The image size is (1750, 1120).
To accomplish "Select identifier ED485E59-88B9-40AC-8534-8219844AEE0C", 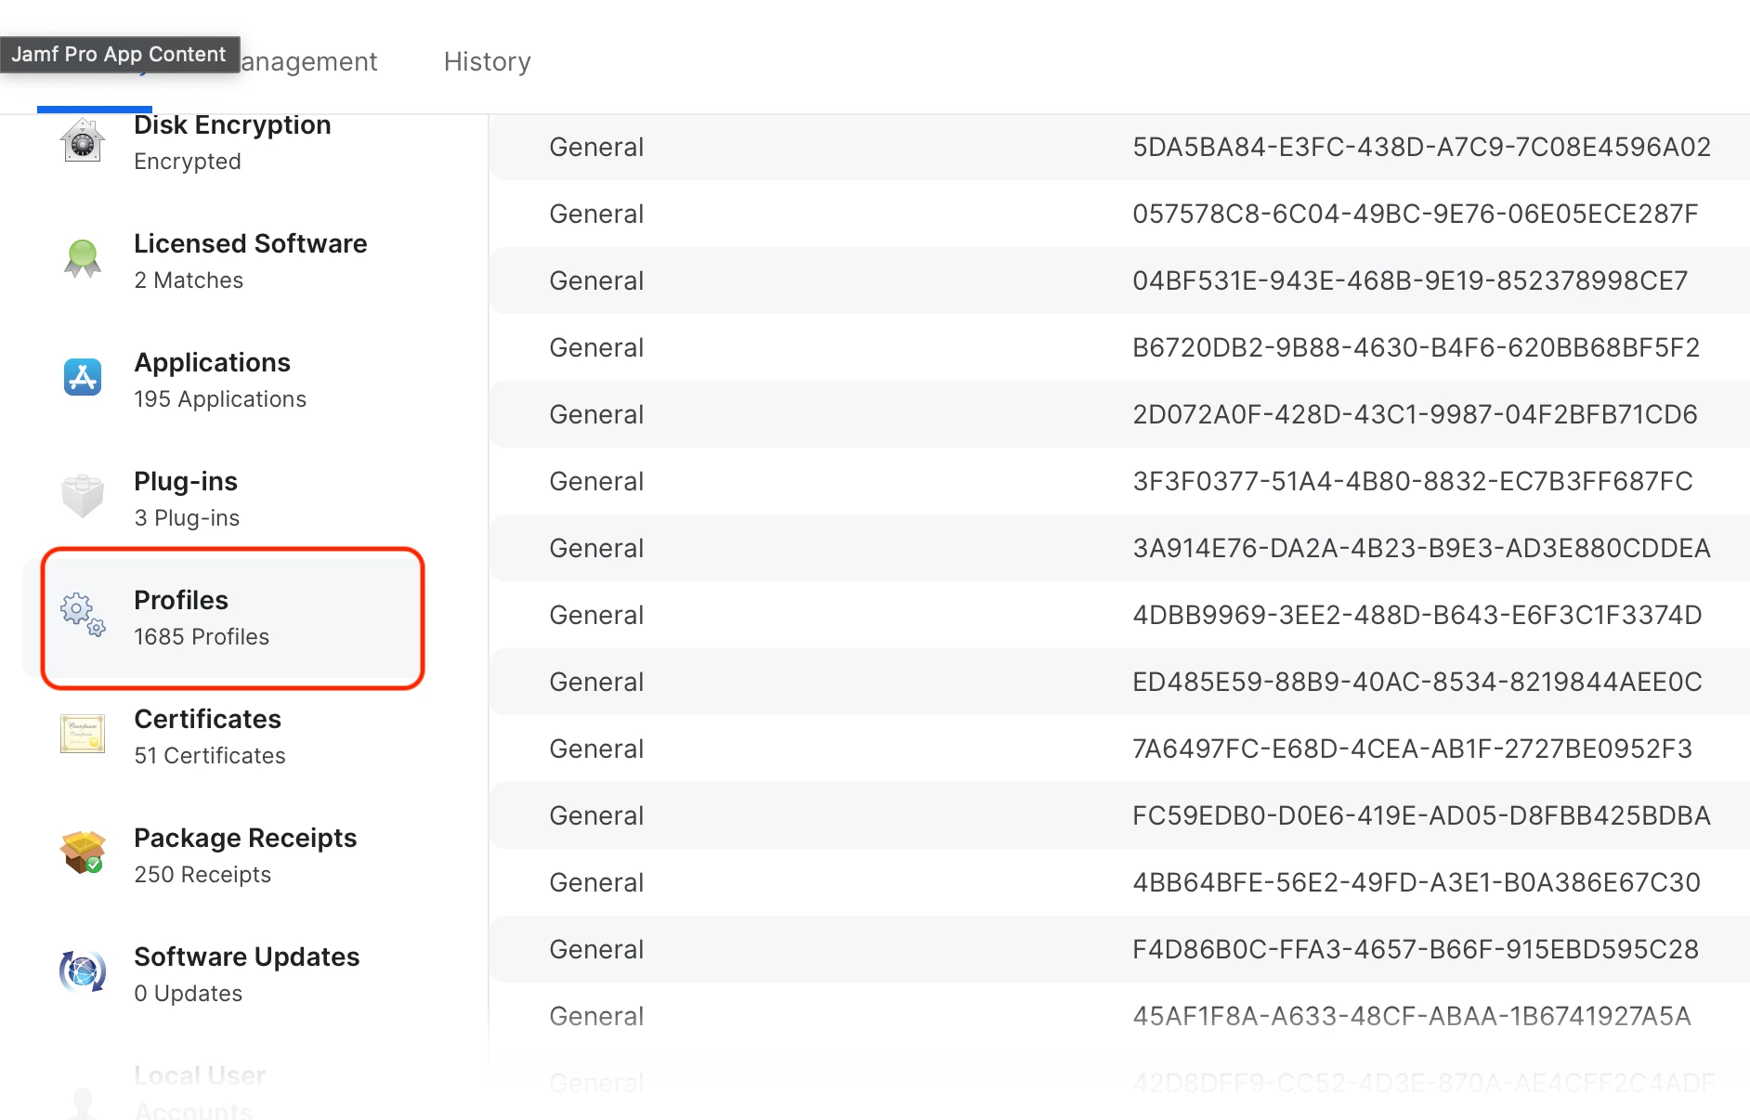I will [1417, 682].
